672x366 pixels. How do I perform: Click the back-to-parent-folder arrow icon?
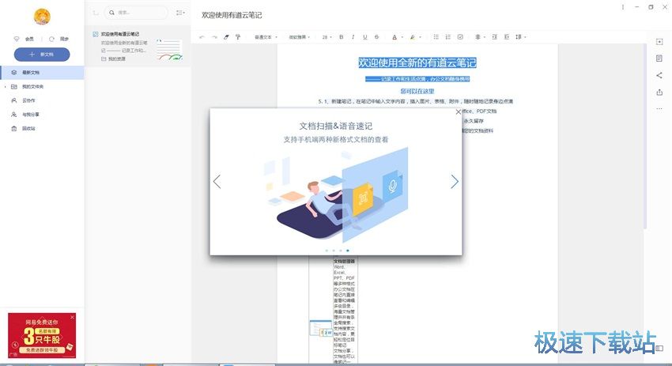96,13
